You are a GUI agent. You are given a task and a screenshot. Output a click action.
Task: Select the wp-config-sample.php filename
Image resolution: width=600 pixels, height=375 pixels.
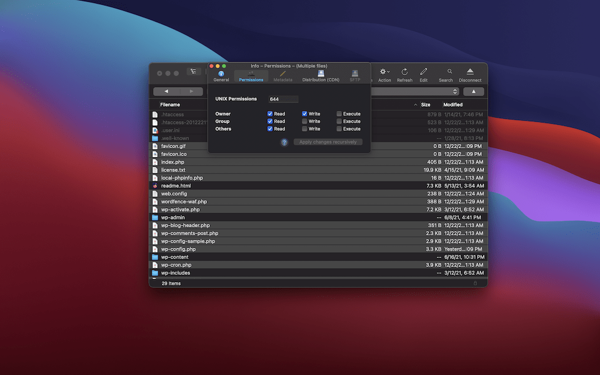188,241
